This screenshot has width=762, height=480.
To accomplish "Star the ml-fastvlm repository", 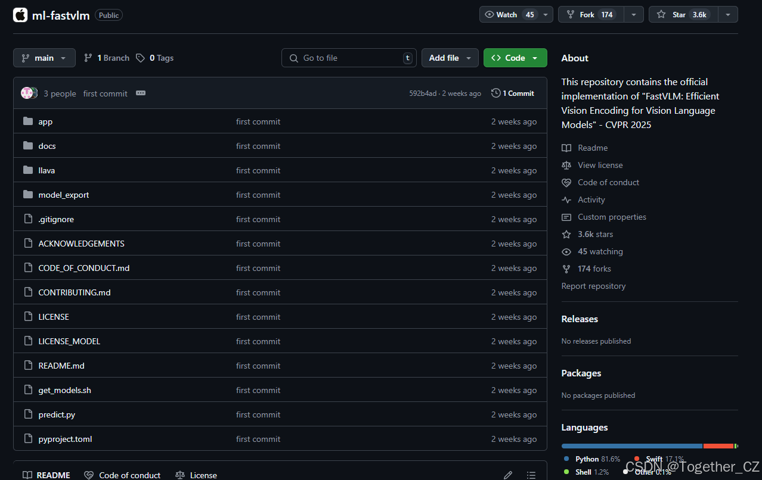I will point(683,14).
